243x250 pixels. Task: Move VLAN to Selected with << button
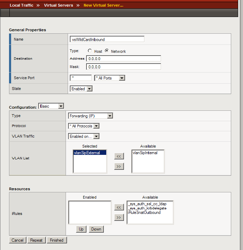pyautogui.click(x=119, y=157)
